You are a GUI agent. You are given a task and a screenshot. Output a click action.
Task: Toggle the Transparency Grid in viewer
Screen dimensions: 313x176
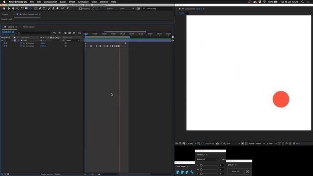pyautogui.click(x=246, y=143)
